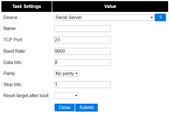The height and width of the screenshot is (113, 169).
Task: Click the Data bits field with value 8
Action: click(82, 63)
